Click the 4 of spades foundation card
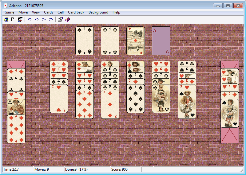The image size is (246, 175). pos(85,41)
